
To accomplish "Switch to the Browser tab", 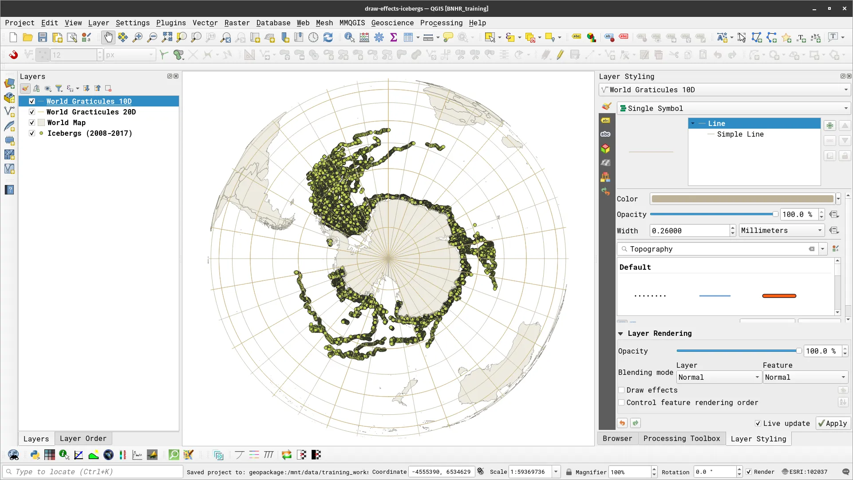I will click(x=617, y=438).
